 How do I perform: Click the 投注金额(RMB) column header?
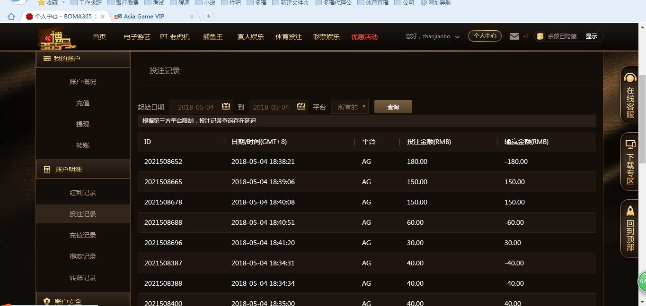pos(429,142)
